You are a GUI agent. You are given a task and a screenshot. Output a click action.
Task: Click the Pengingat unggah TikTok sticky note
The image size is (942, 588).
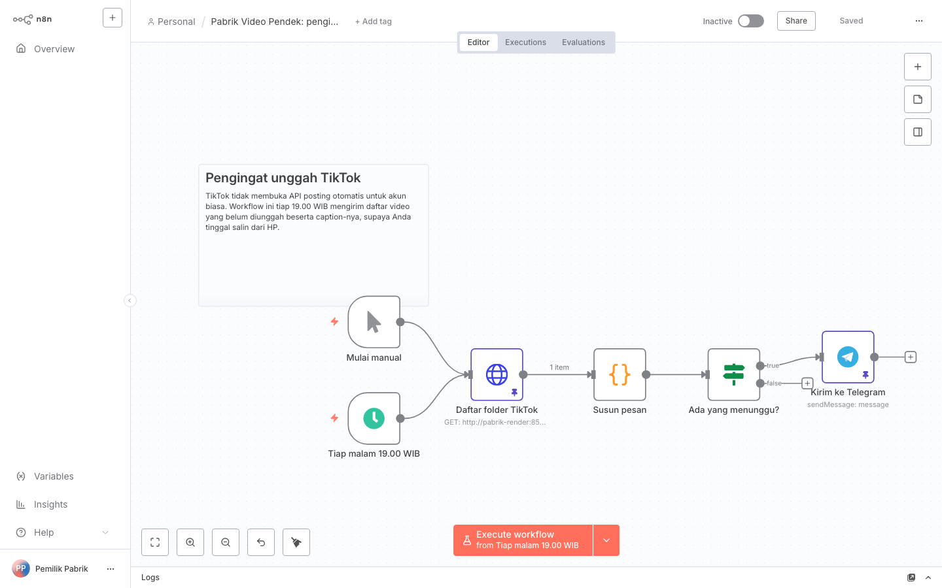point(313,235)
